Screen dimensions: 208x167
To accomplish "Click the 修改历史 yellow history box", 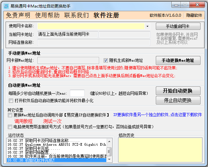I will [160, 150].
